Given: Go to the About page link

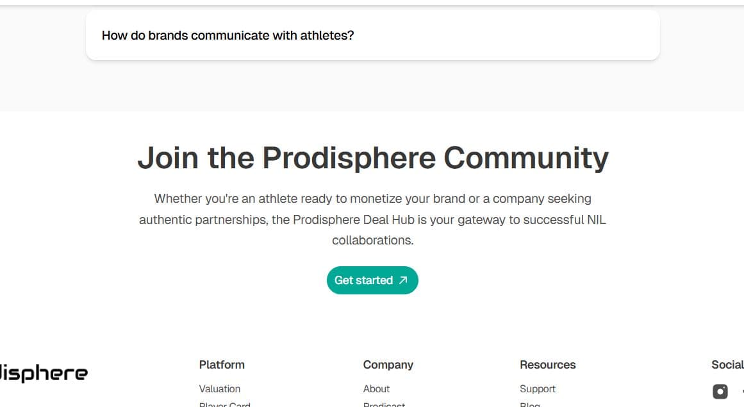Looking at the screenshot, I should (x=376, y=388).
